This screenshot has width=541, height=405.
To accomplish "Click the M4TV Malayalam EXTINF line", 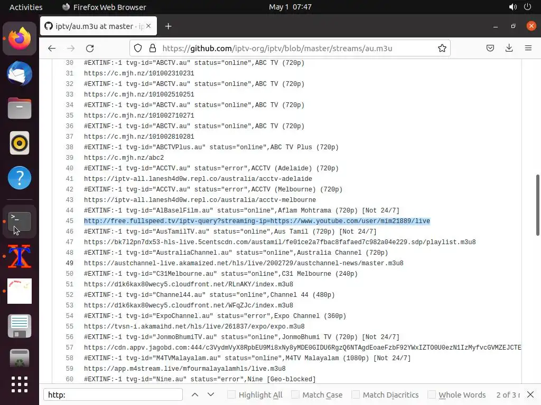I will [x=247, y=358].
